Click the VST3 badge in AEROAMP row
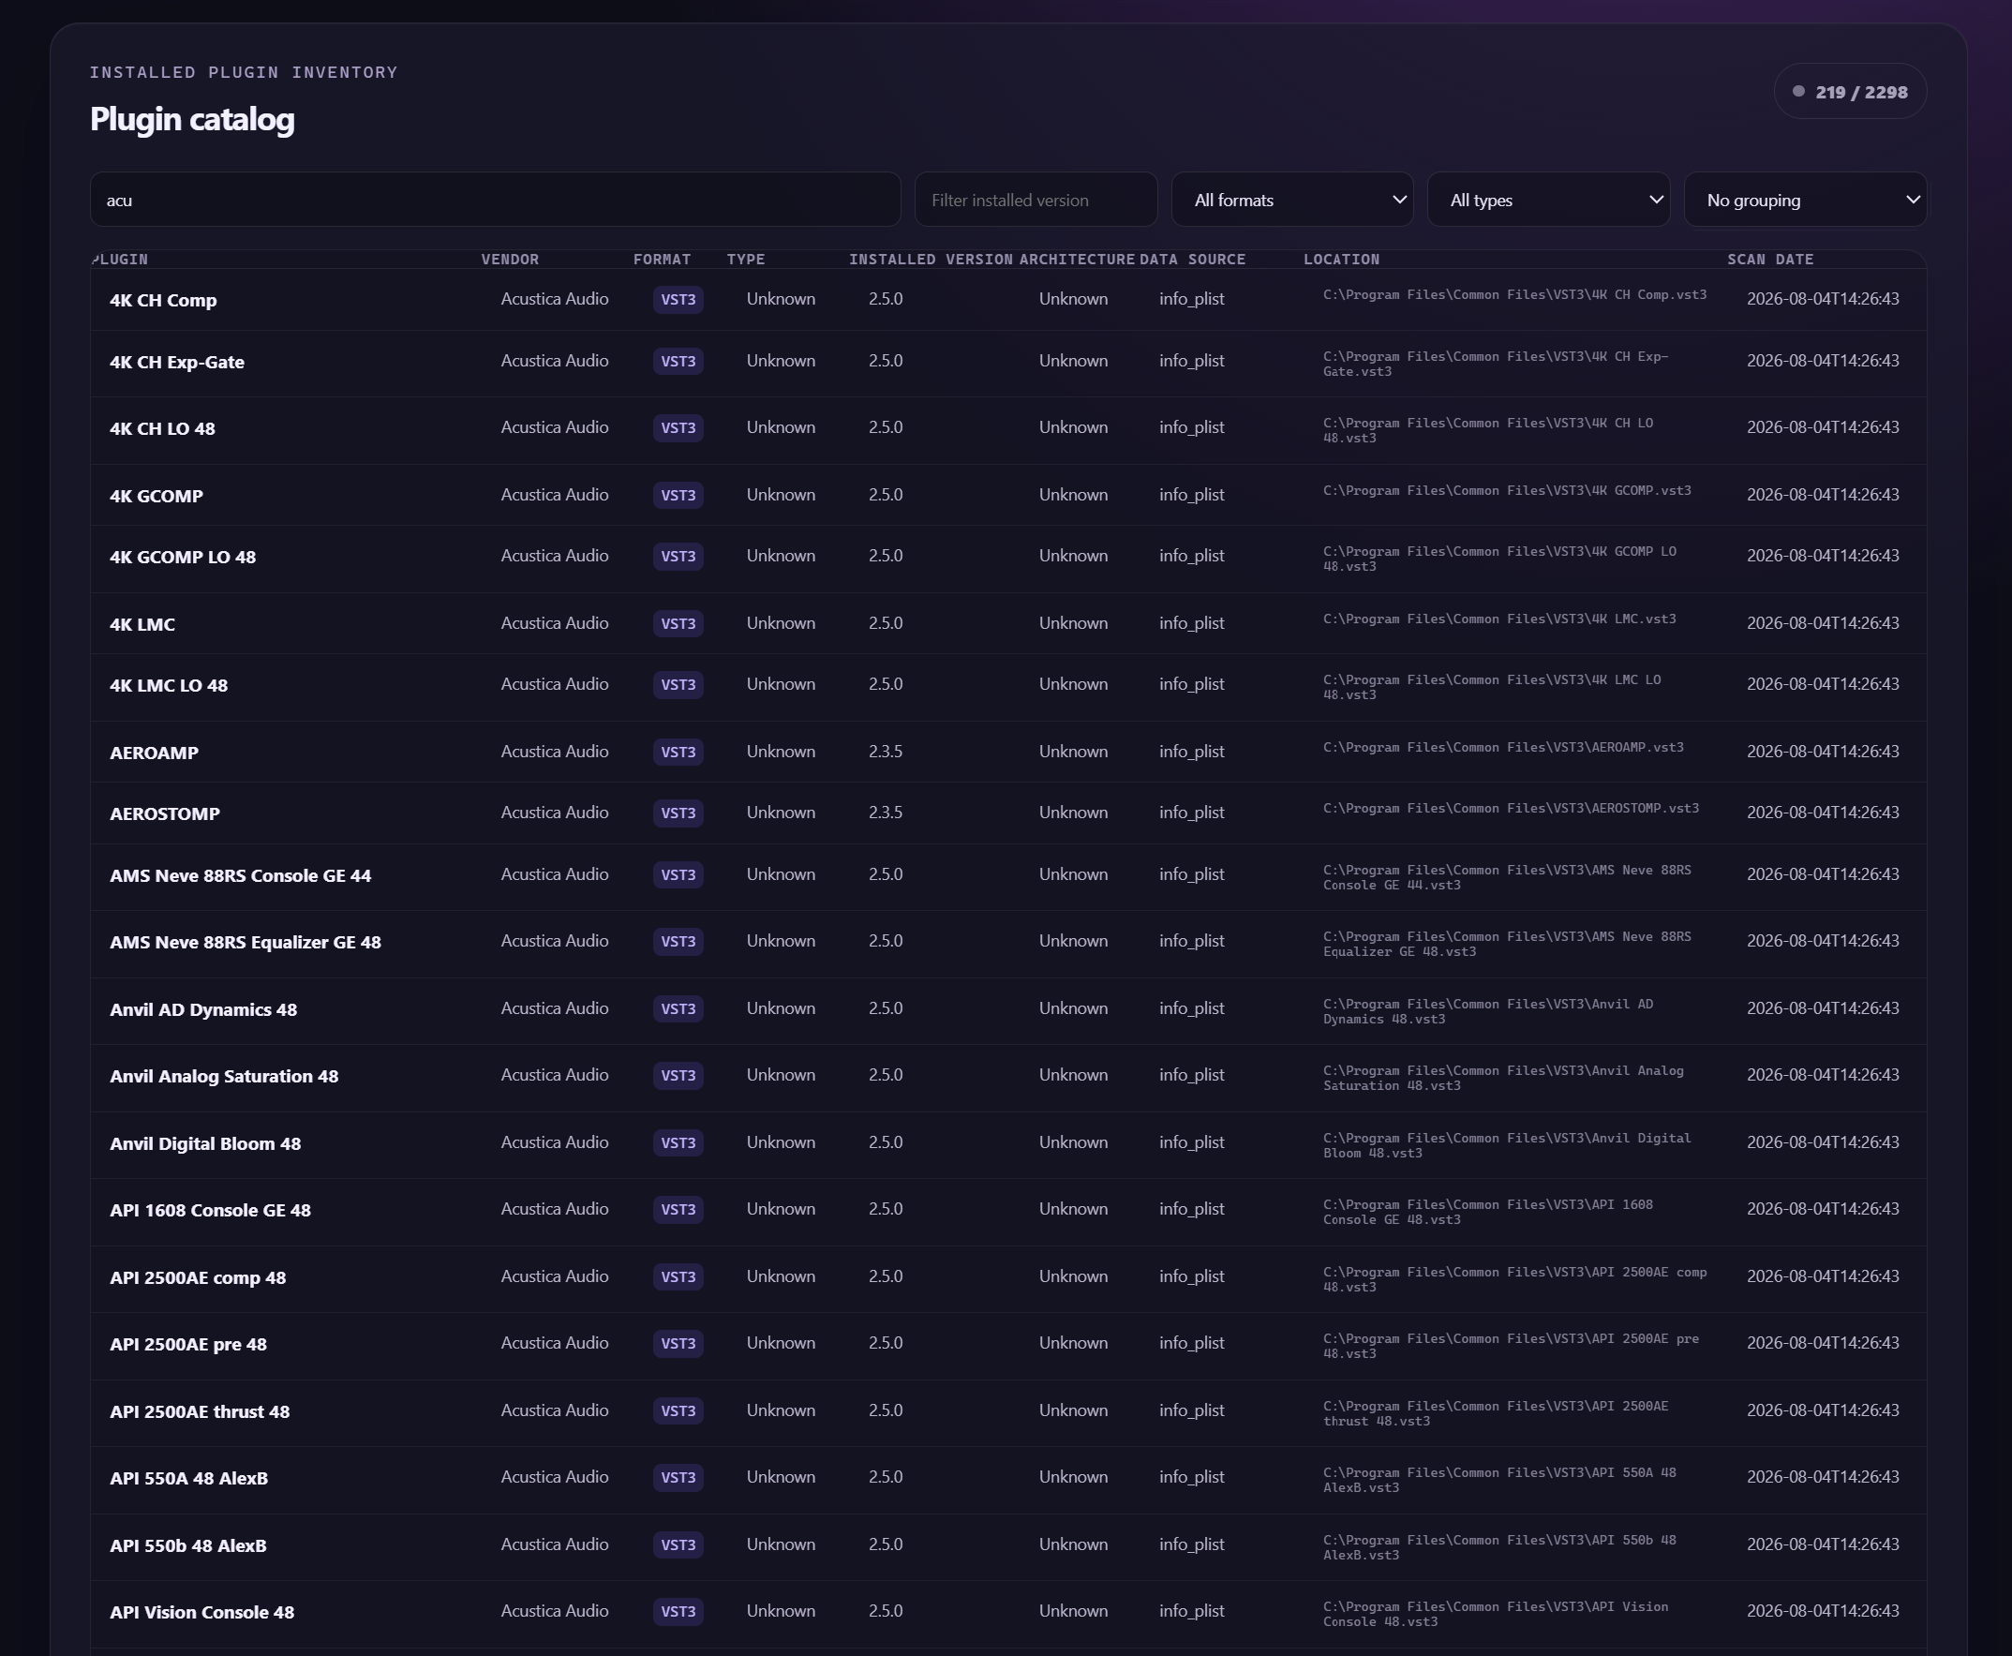This screenshot has height=1656, width=2012. [x=678, y=753]
